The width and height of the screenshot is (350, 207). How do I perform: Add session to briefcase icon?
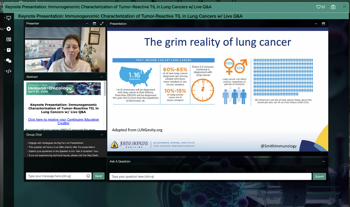pos(333,7)
